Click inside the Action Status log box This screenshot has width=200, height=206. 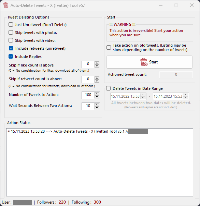[x=100, y=162]
